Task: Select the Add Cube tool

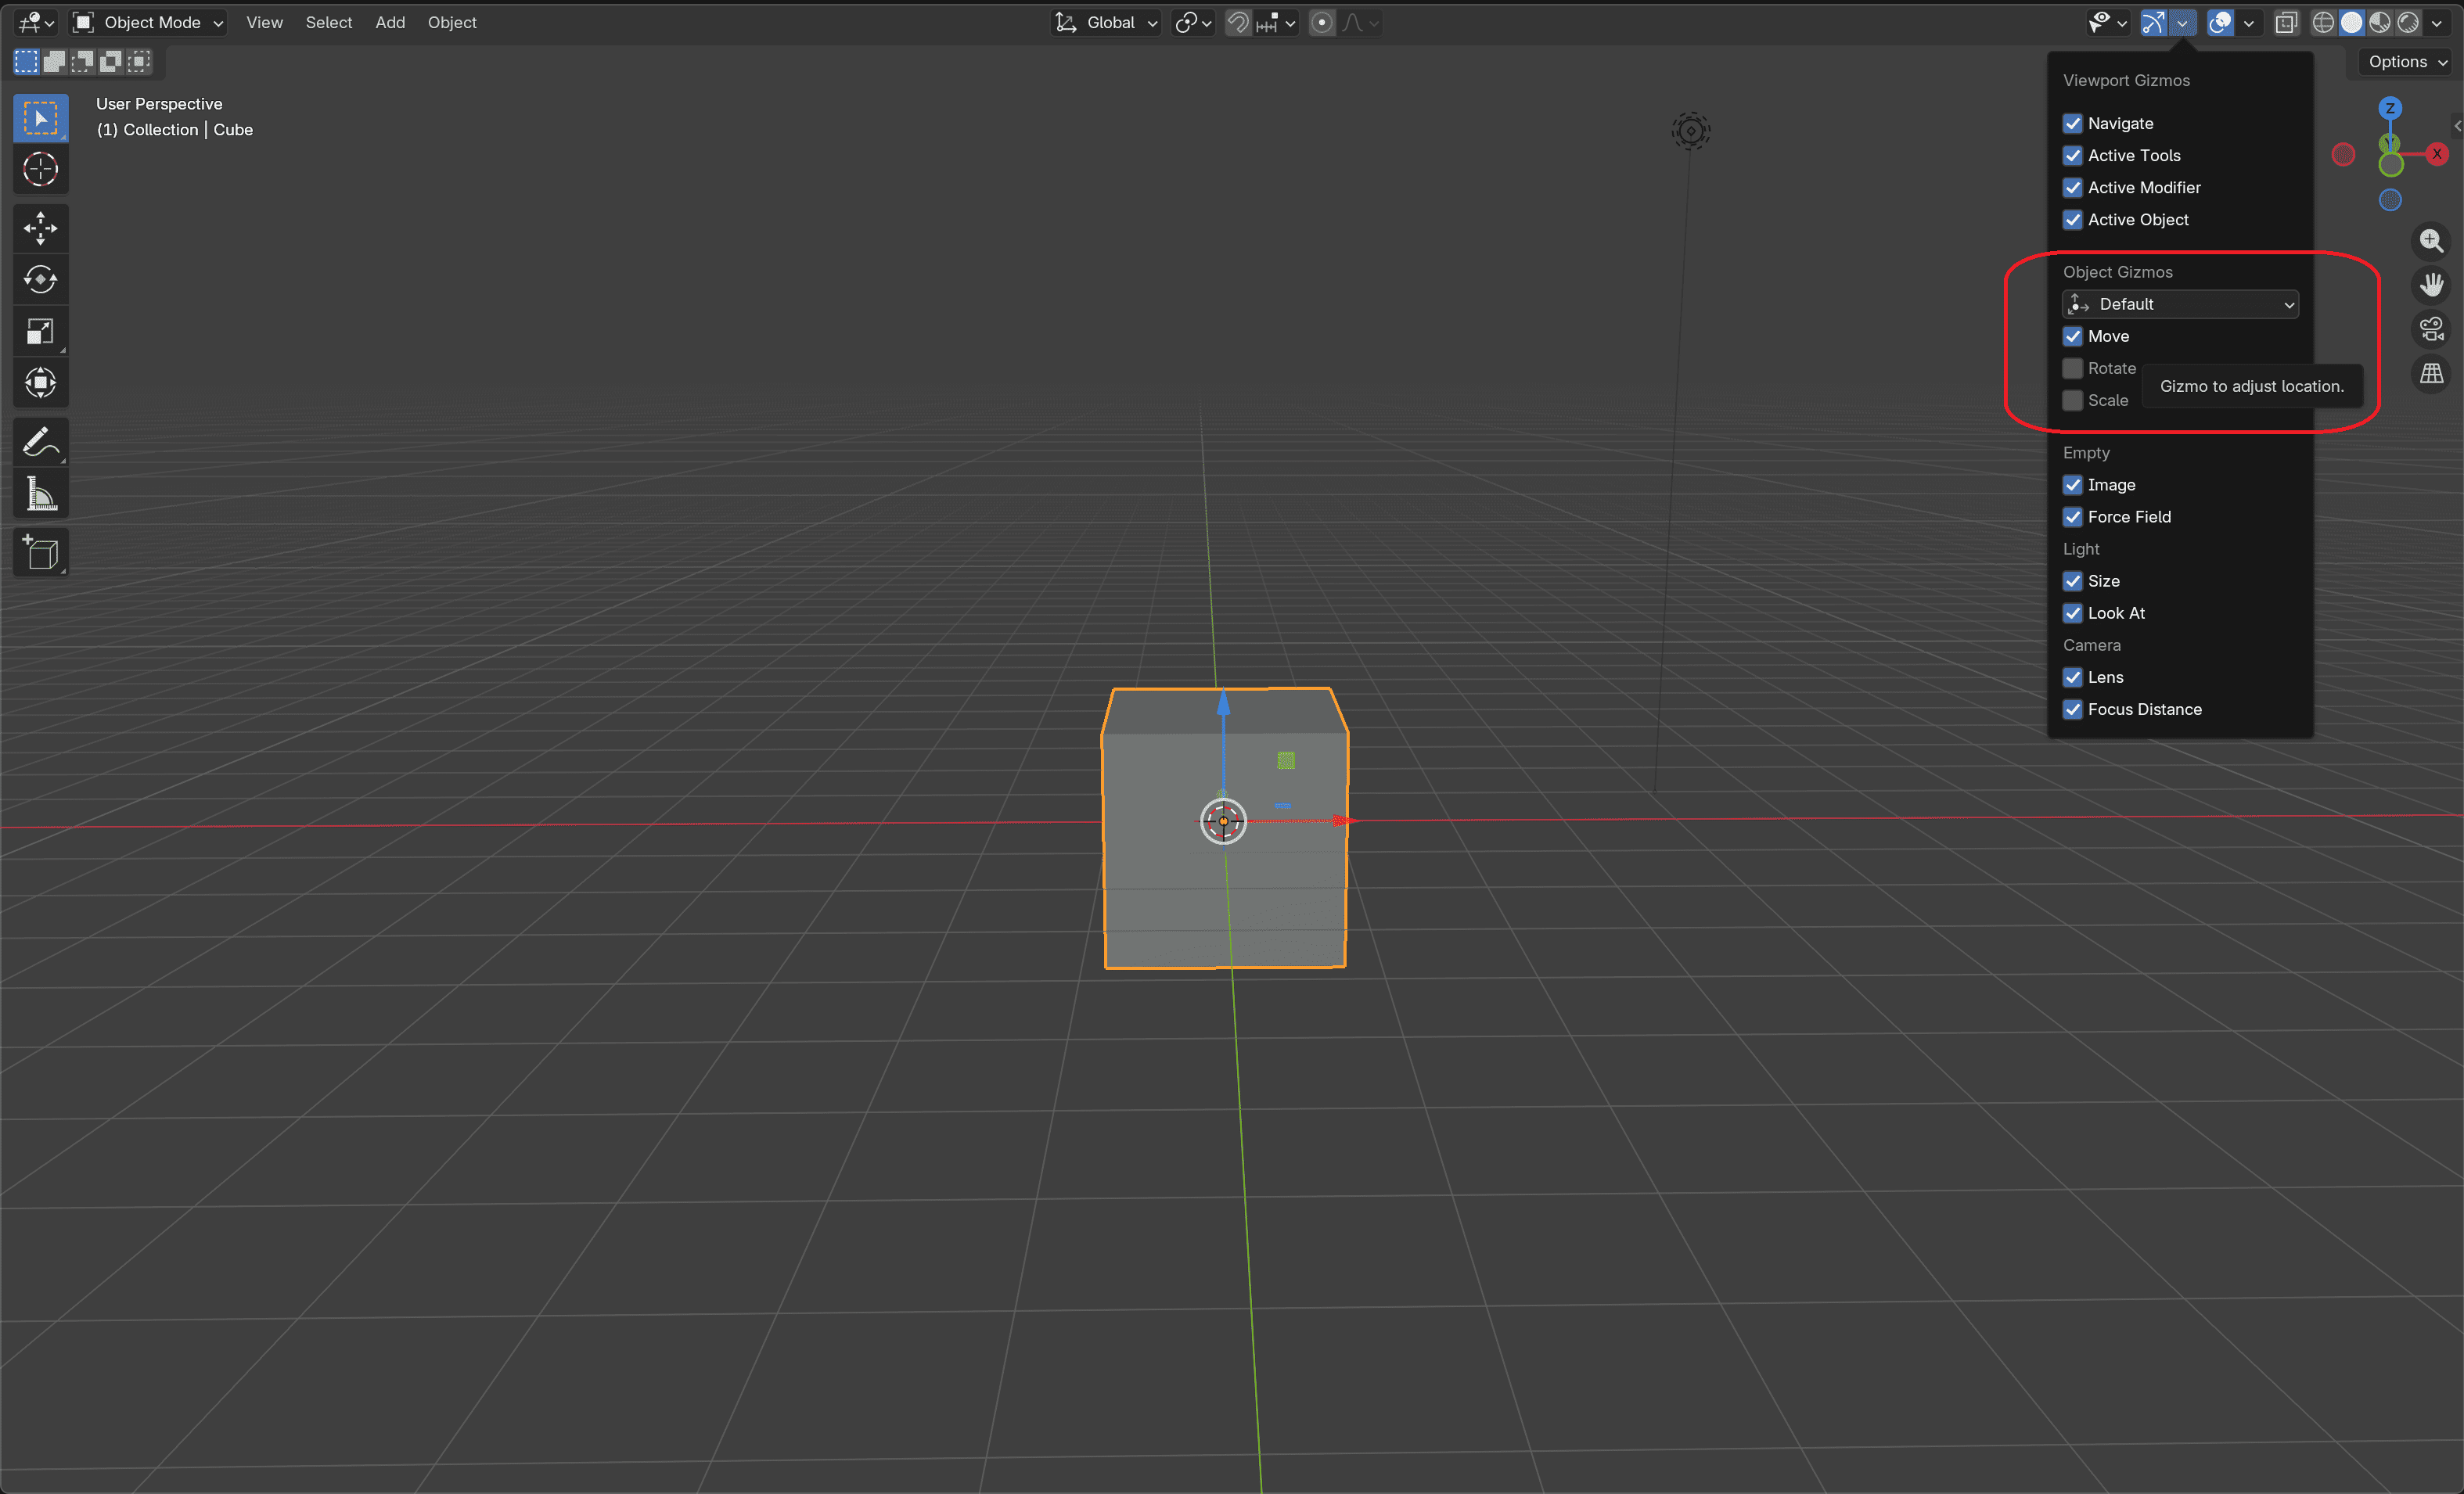Action: (x=40, y=553)
